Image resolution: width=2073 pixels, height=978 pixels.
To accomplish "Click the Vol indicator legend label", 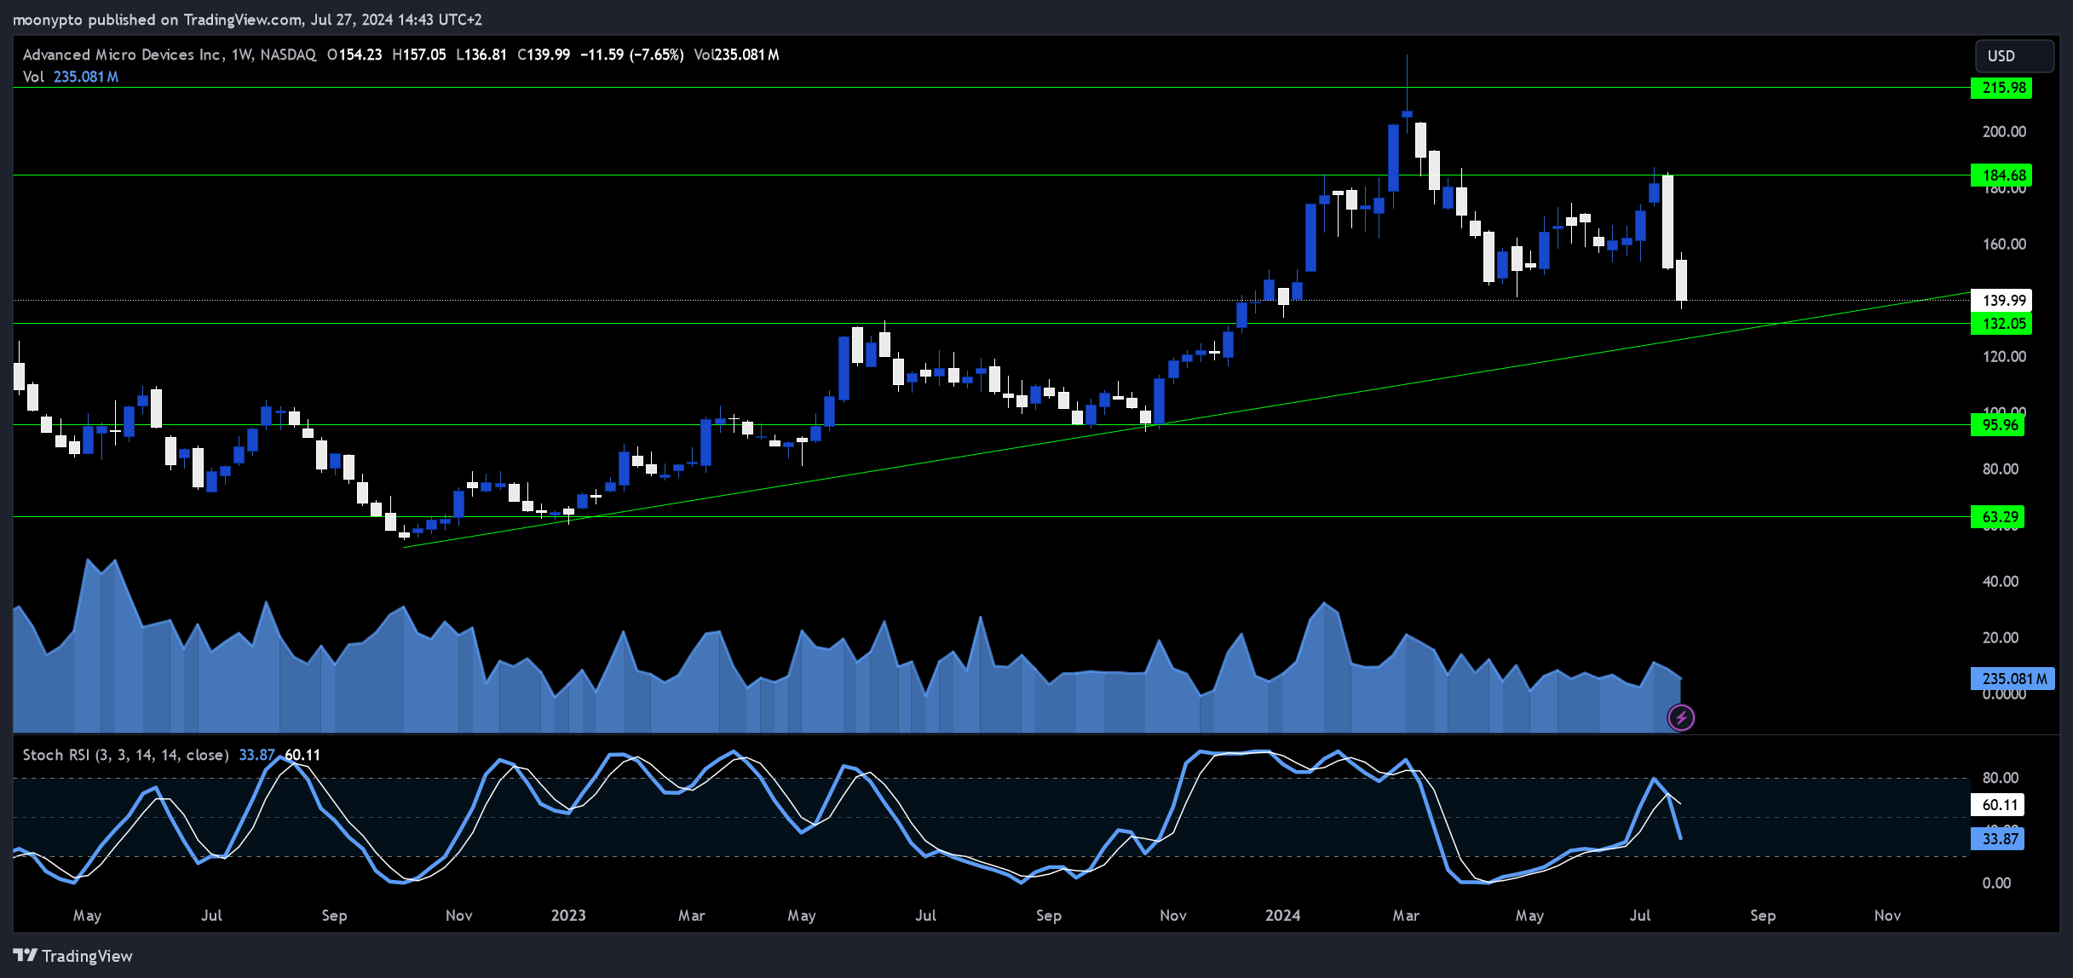I will click(x=33, y=77).
